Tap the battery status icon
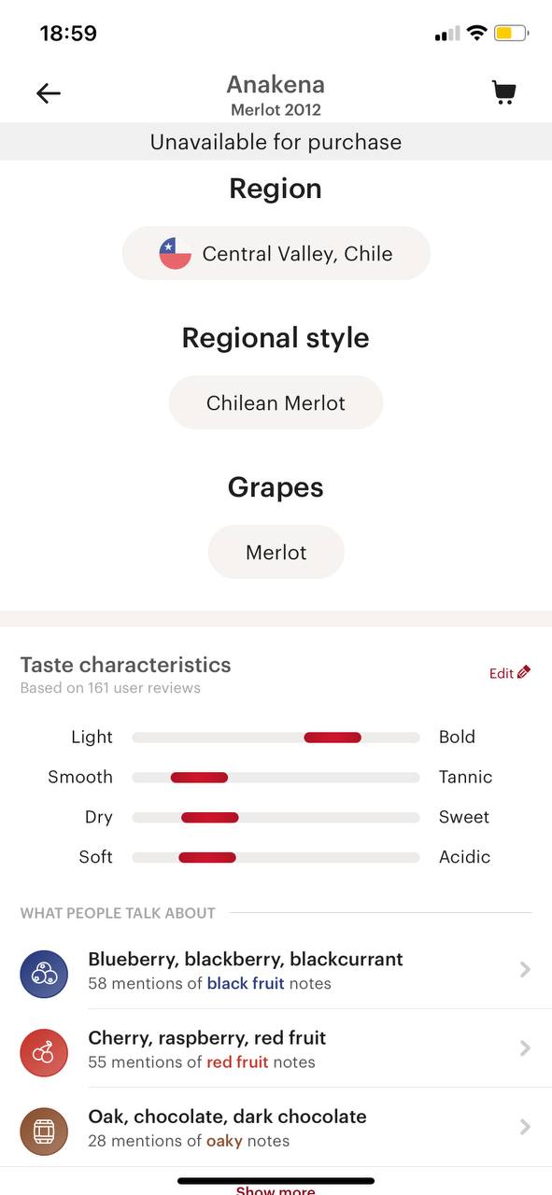The height and width of the screenshot is (1195, 552). pos(511,34)
